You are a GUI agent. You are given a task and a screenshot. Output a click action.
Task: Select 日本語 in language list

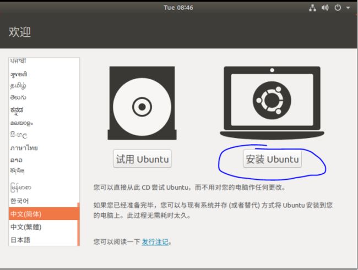coord(43,240)
